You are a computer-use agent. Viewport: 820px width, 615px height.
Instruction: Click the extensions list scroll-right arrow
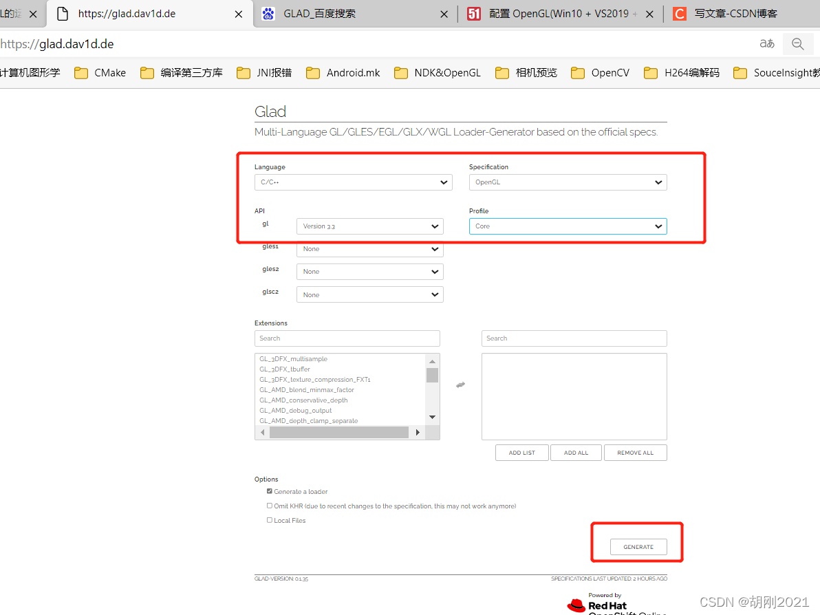tap(418, 433)
